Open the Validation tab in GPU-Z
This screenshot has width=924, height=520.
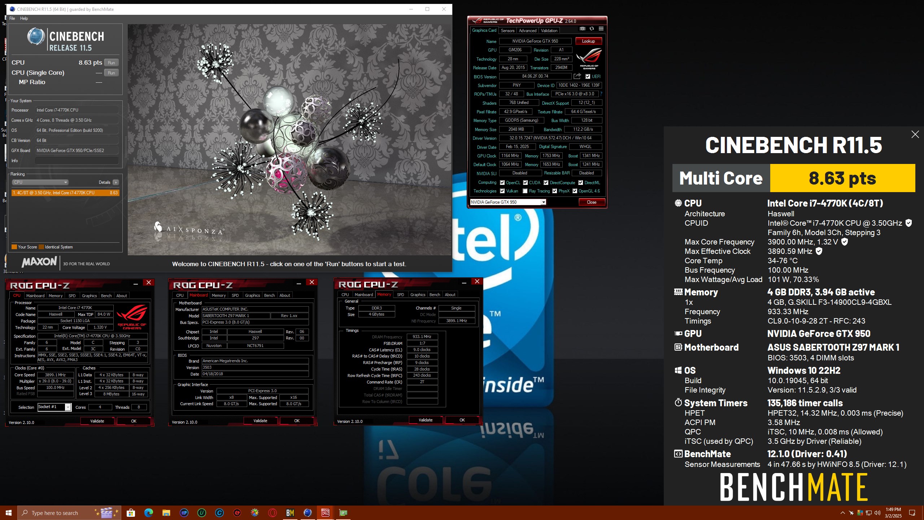tap(549, 31)
